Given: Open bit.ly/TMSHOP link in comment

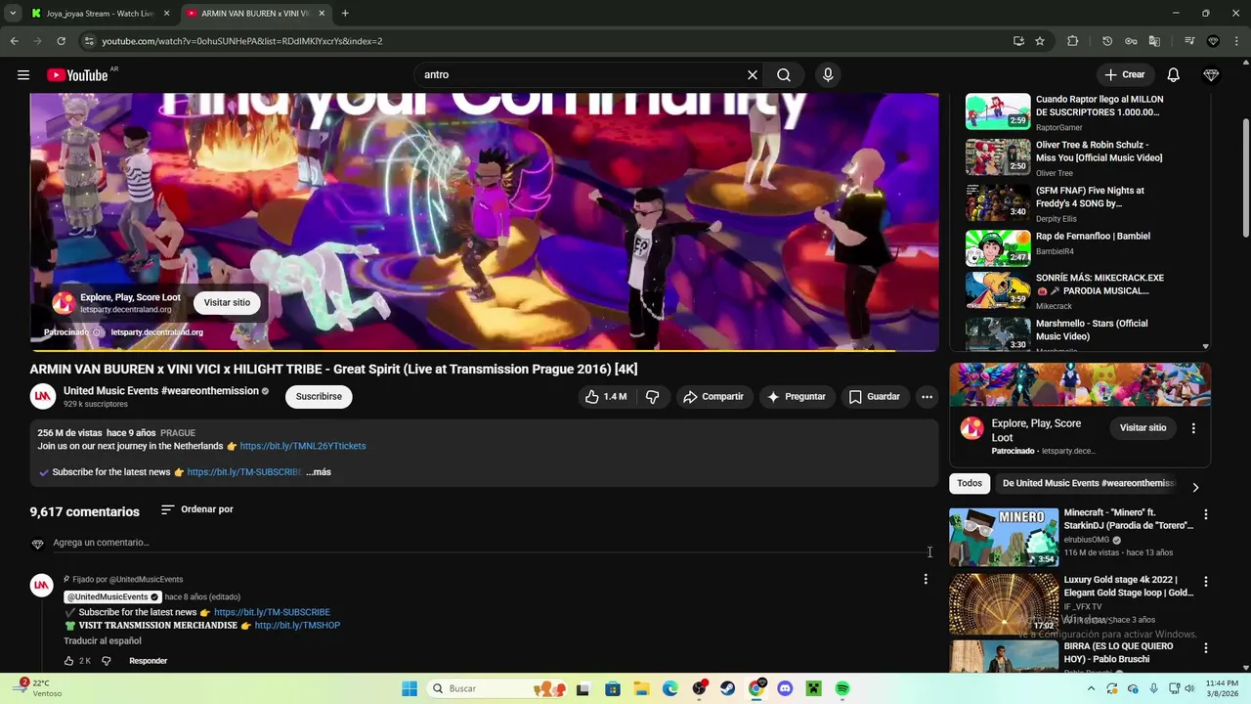Looking at the screenshot, I should (x=297, y=626).
